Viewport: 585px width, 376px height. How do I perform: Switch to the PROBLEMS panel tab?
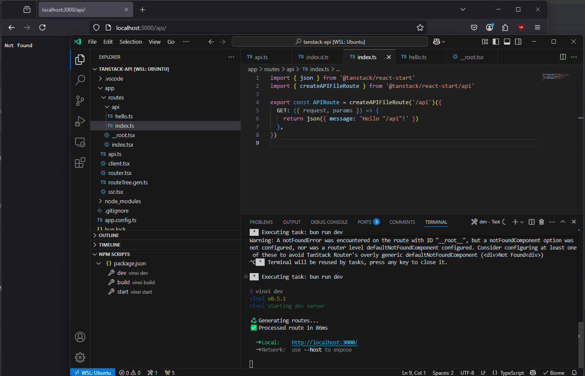point(261,222)
